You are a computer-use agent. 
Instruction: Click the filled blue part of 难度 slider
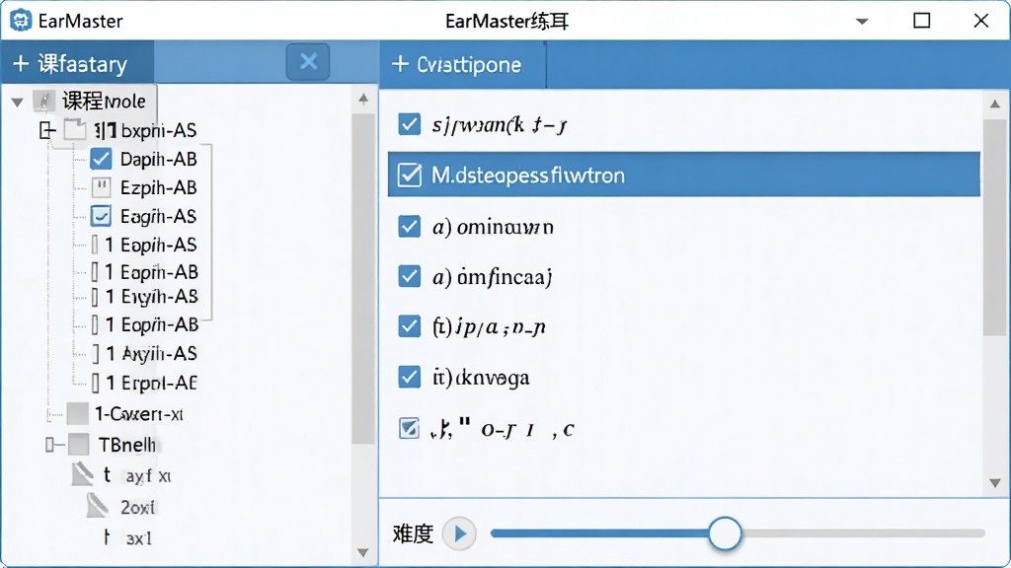pyautogui.click(x=599, y=533)
